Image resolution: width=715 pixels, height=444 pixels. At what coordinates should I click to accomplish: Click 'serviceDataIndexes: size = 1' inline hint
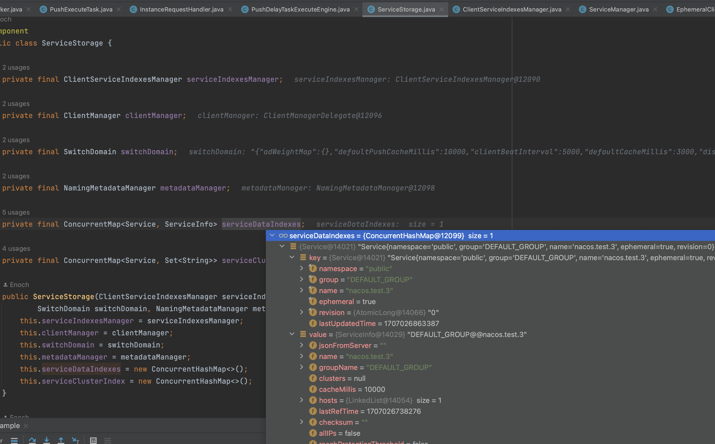pyautogui.click(x=380, y=224)
